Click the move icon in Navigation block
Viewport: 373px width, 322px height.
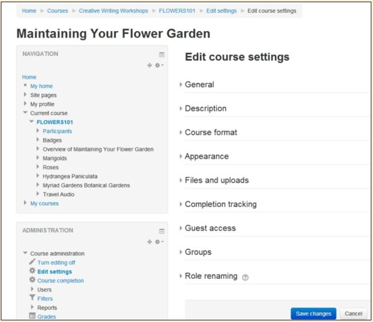click(x=149, y=65)
